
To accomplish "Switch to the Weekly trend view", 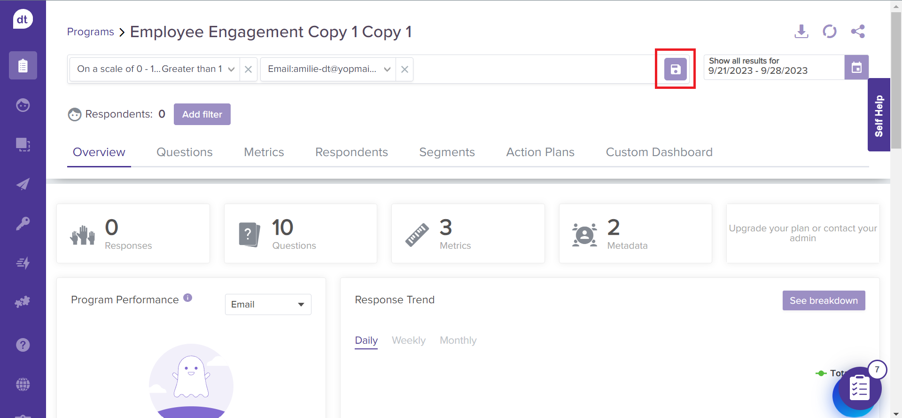I will tap(408, 340).
